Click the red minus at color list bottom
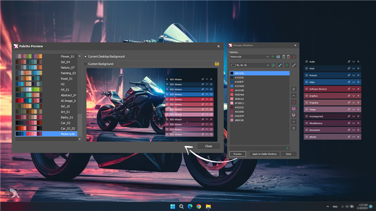This screenshot has width=376, height=211. pos(232,148)
